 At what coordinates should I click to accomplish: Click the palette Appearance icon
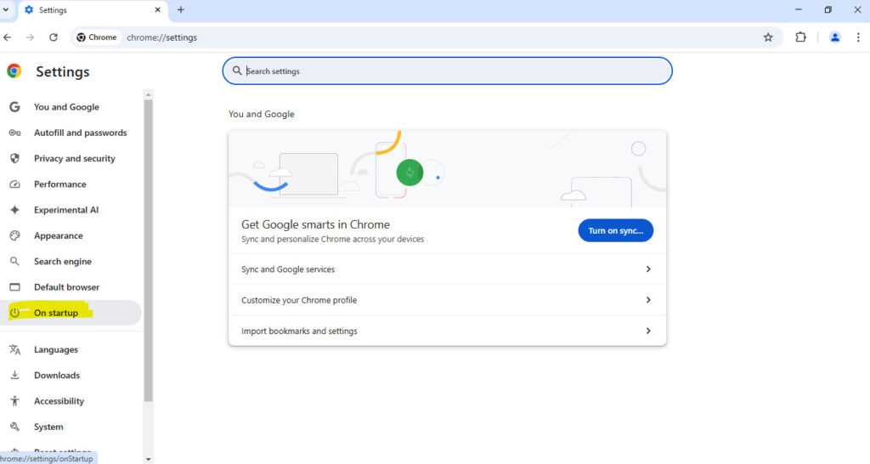(15, 235)
